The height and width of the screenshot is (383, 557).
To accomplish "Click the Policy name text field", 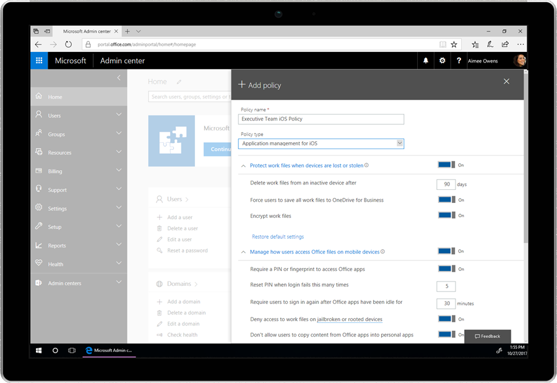I will click(x=321, y=119).
